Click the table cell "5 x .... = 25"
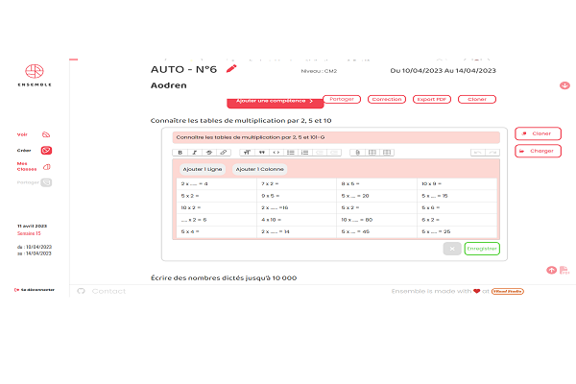 (x=457, y=232)
